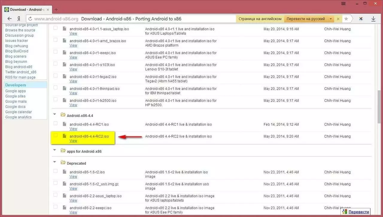This screenshot has height=217, width=383.
Task: Dismiss the translation bar with X
Action: click(338, 19)
